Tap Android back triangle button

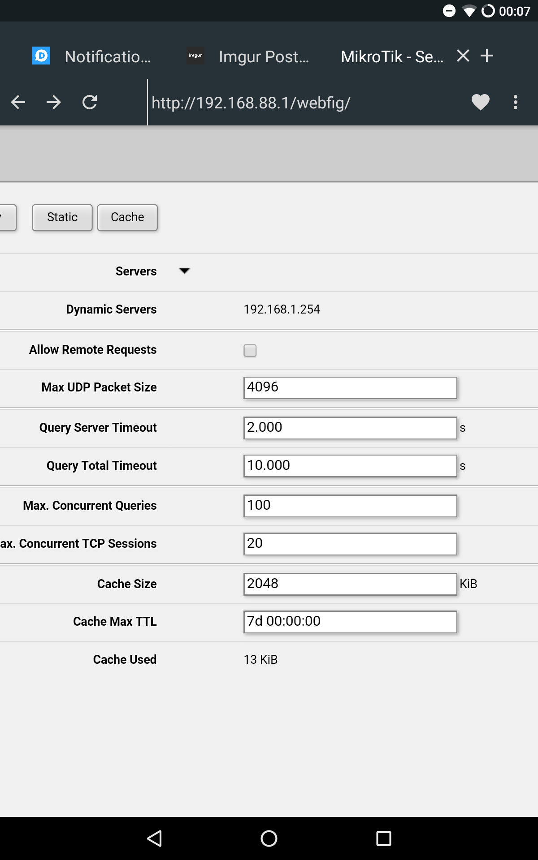tap(155, 838)
